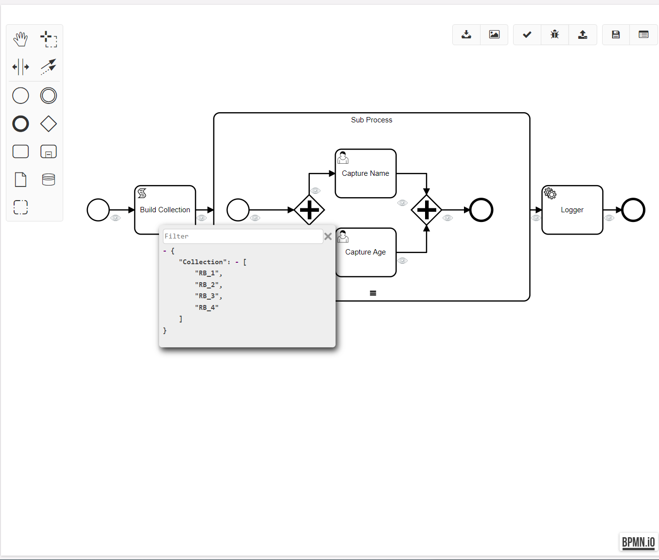Click the debug bug icon
The width and height of the screenshot is (659, 560).
point(555,34)
